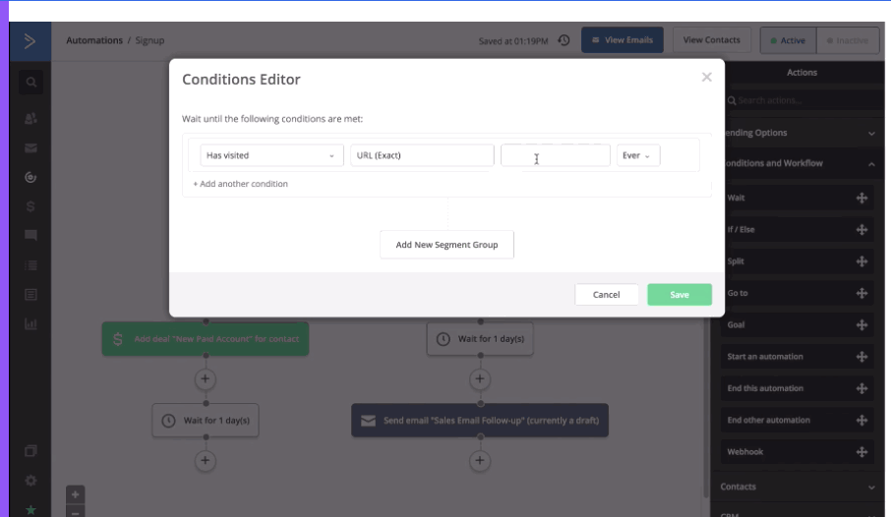Open the Has visited condition dropdown
Image resolution: width=891 pixels, height=517 pixels.
tap(271, 155)
